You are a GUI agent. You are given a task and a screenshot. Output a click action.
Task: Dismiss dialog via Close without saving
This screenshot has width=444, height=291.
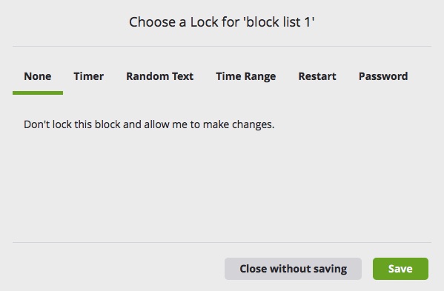coord(293,269)
